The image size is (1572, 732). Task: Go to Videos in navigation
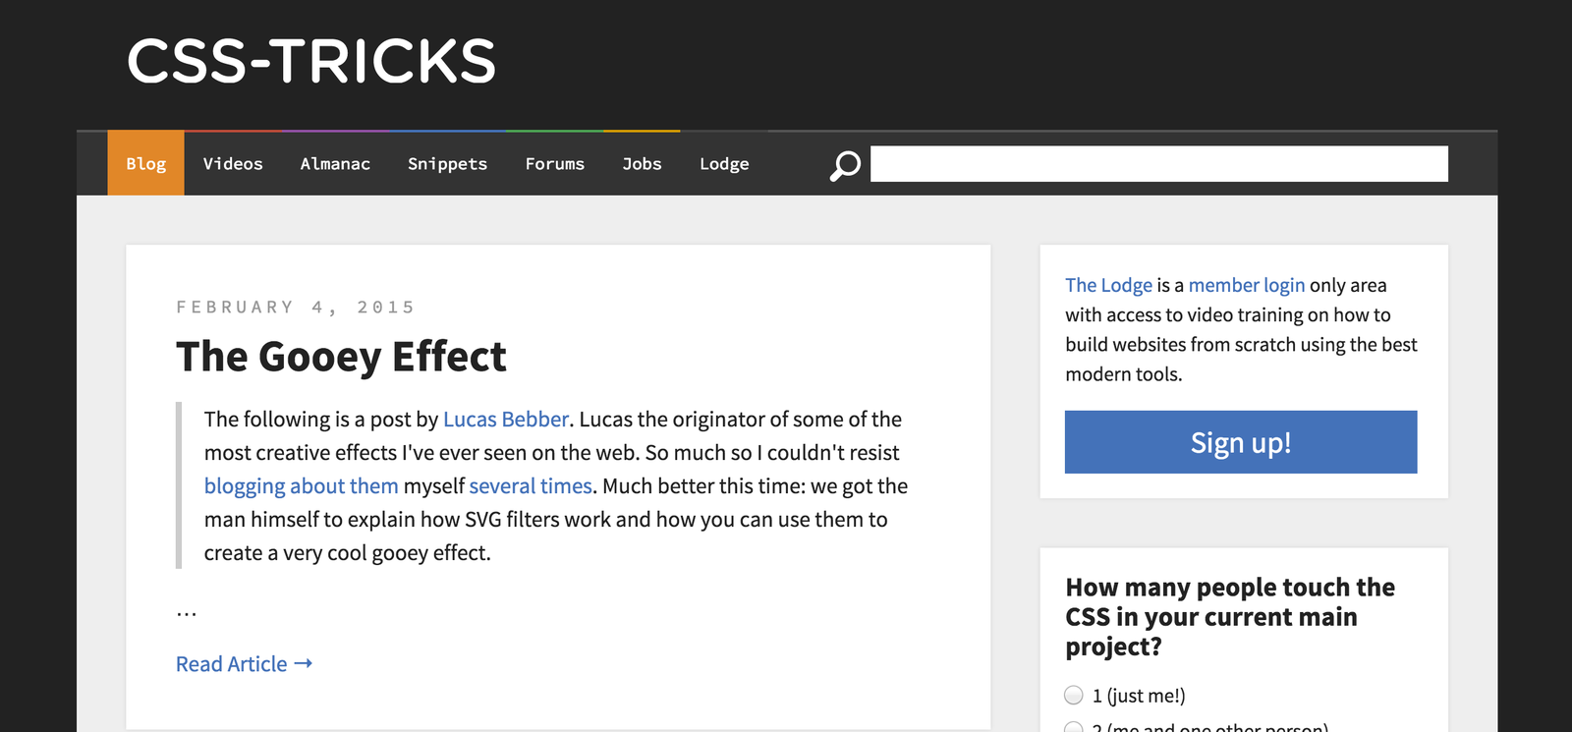pyautogui.click(x=233, y=163)
